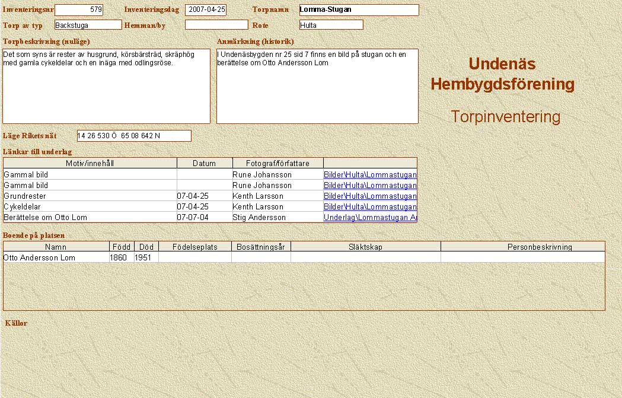Click the Inventeringsnr field showing 579
Viewport: 622px width, 398px height.
78,10
